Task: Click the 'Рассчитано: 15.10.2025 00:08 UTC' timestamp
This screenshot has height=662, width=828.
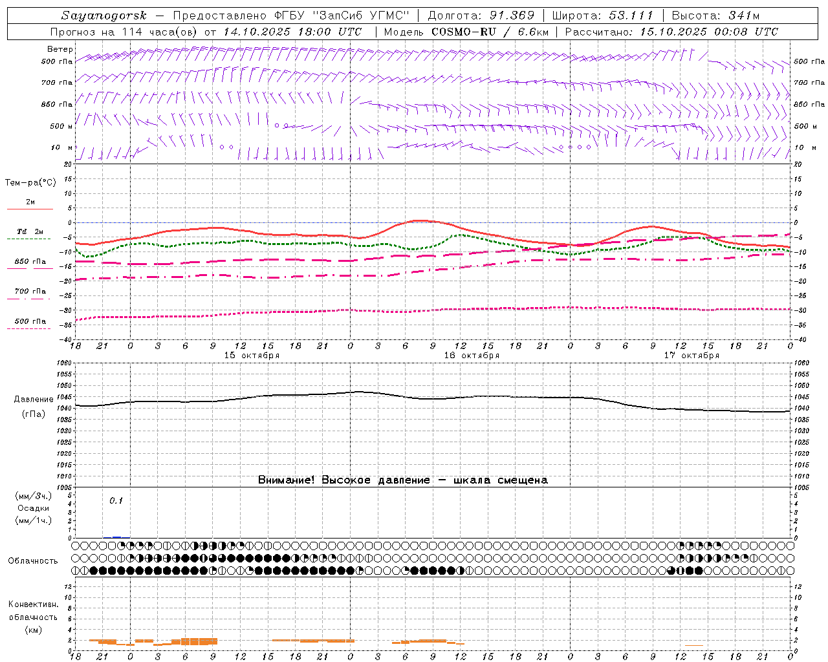Action: 671,32
